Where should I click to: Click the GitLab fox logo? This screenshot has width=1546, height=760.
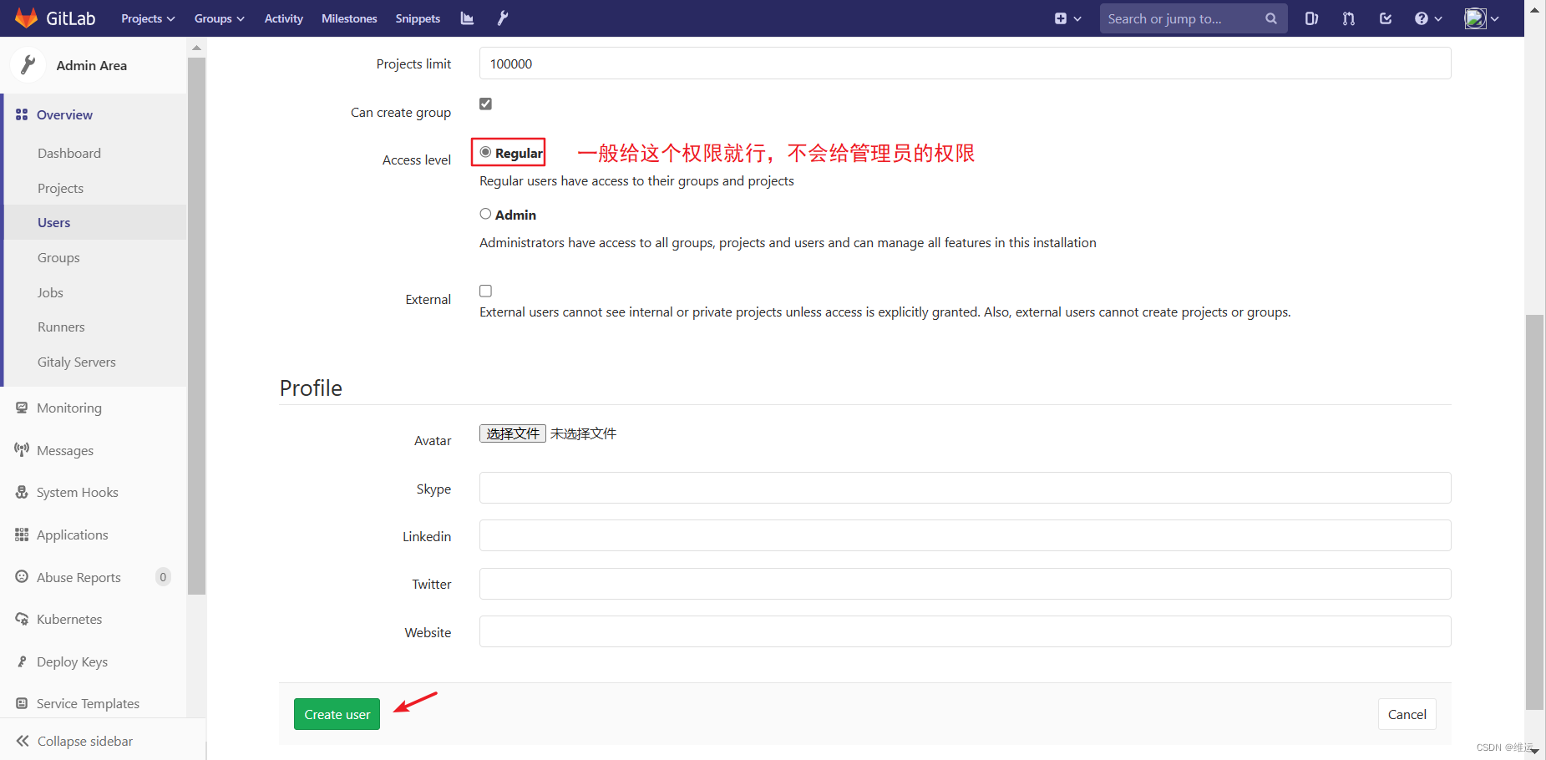point(26,18)
